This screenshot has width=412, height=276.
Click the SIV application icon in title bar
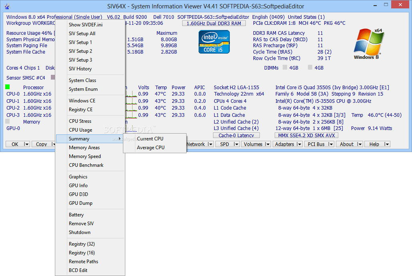(x=7, y=6)
